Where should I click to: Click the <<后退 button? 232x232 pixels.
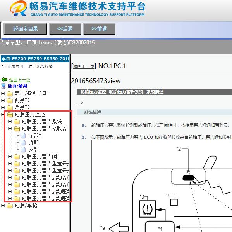coord(65,29)
